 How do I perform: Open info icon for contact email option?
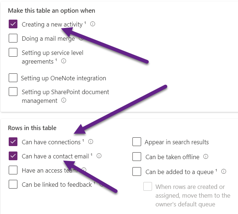coord(99,156)
